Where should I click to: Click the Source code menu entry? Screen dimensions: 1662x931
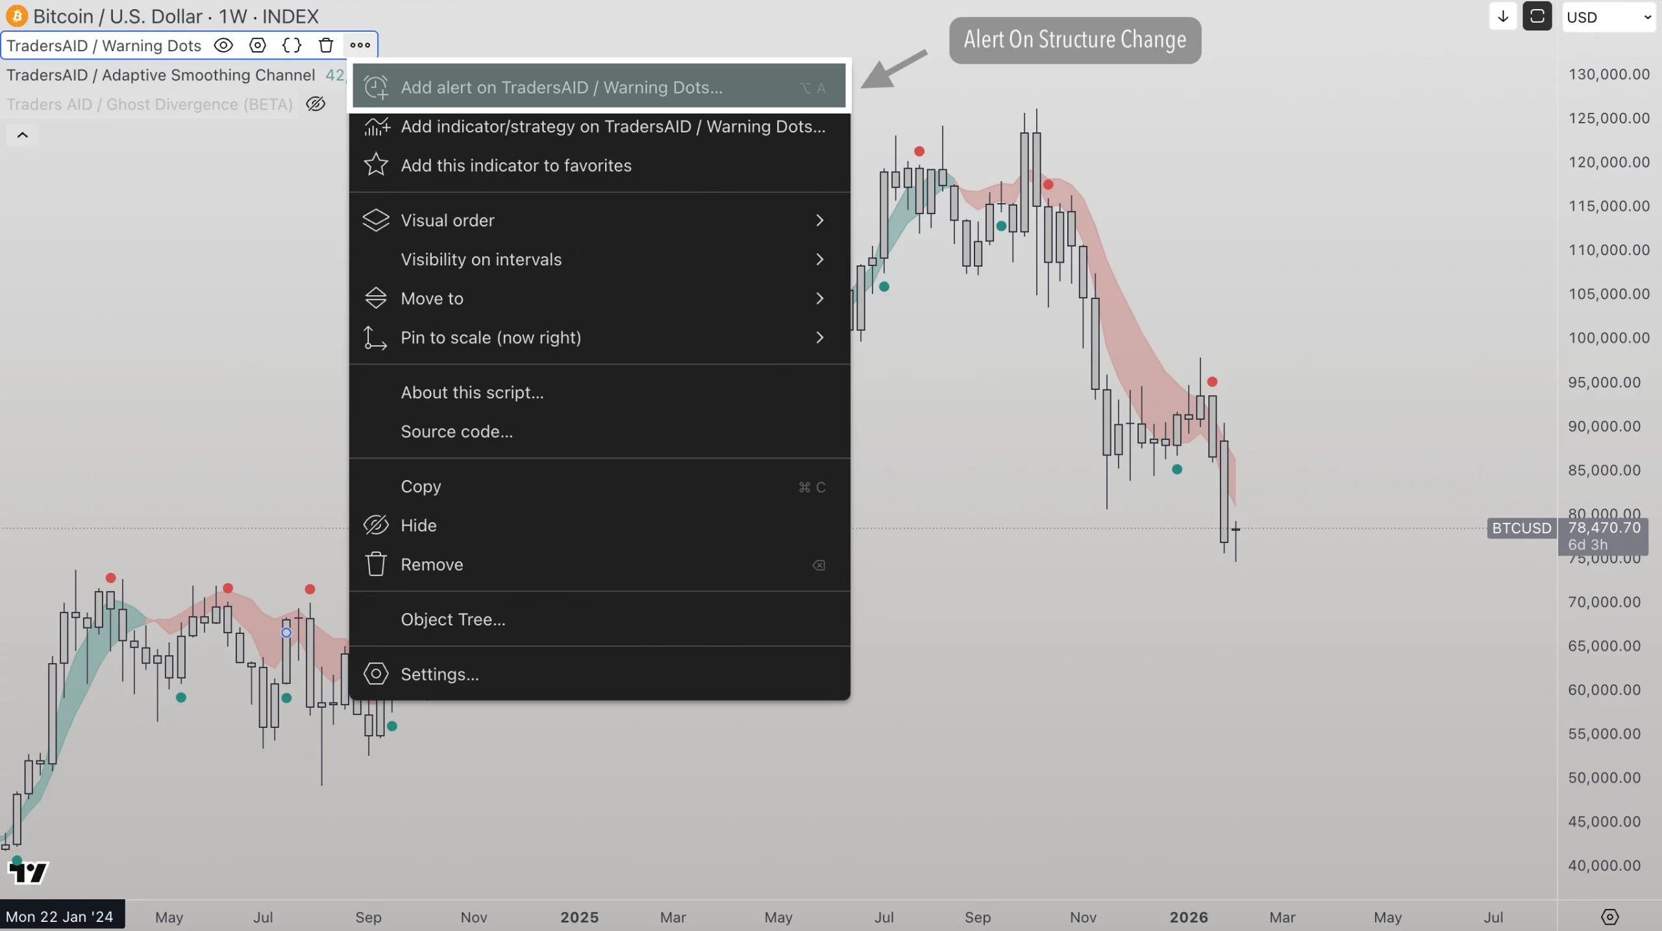coord(456,431)
